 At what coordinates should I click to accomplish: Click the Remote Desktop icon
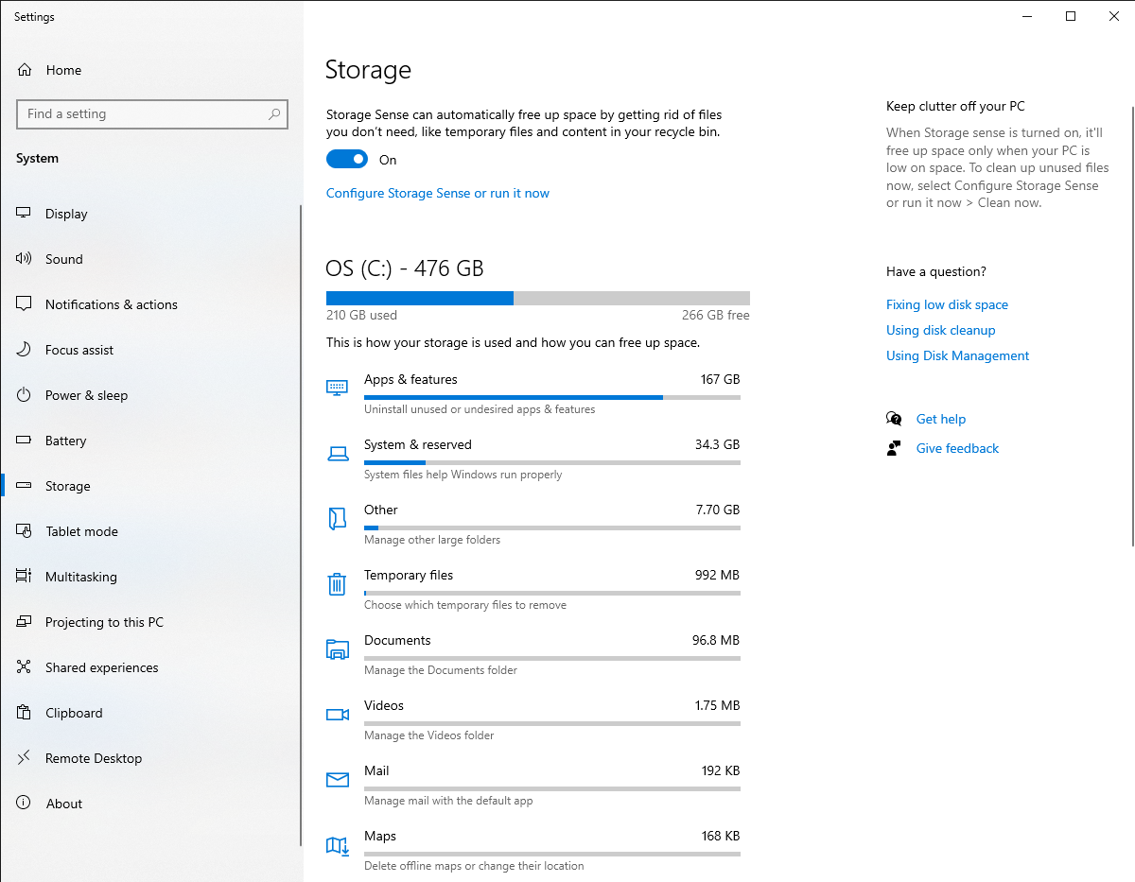(25, 758)
